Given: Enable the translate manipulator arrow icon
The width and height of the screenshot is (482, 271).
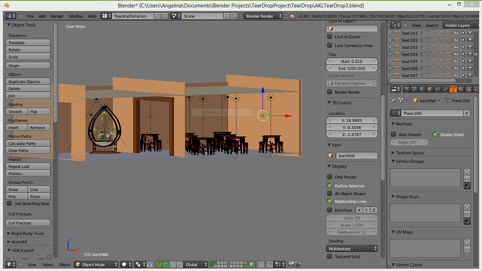Looking at the screenshot, I should click(166, 264).
